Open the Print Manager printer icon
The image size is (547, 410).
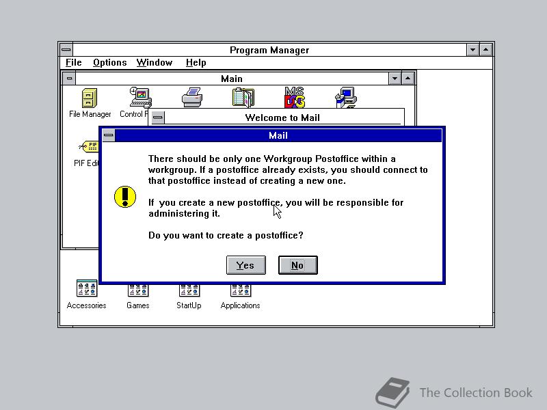tap(192, 97)
